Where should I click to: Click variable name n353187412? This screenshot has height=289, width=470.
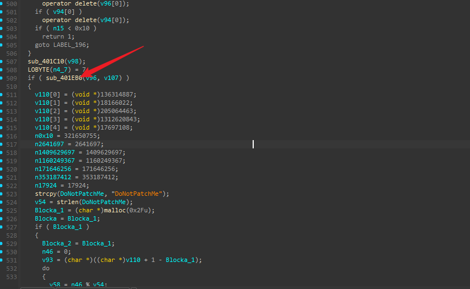(x=53, y=177)
